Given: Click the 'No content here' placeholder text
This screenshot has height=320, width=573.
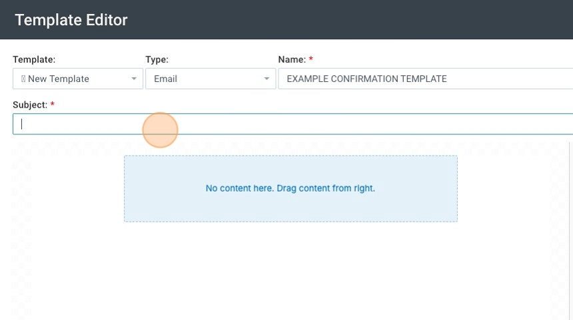Looking at the screenshot, I should pos(290,189).
